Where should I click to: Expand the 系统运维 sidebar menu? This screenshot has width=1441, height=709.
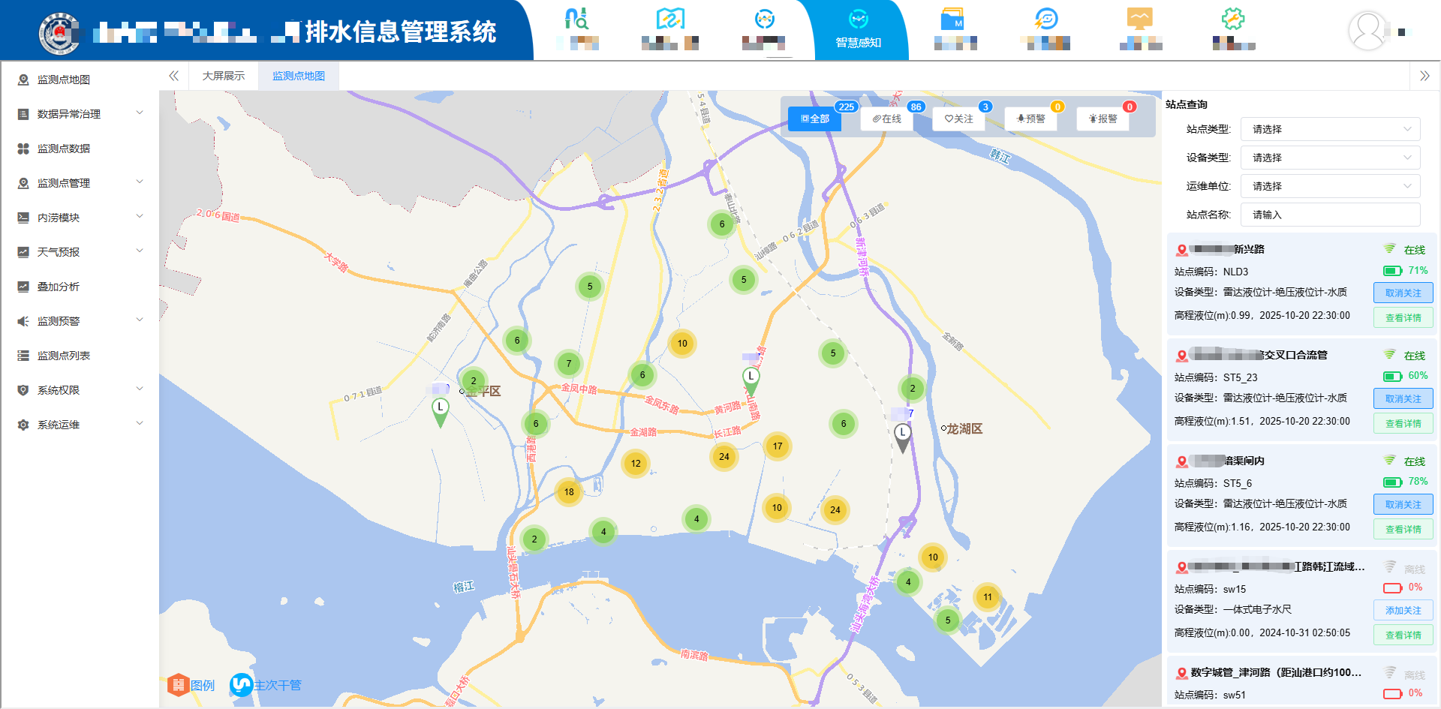[80, 425]
